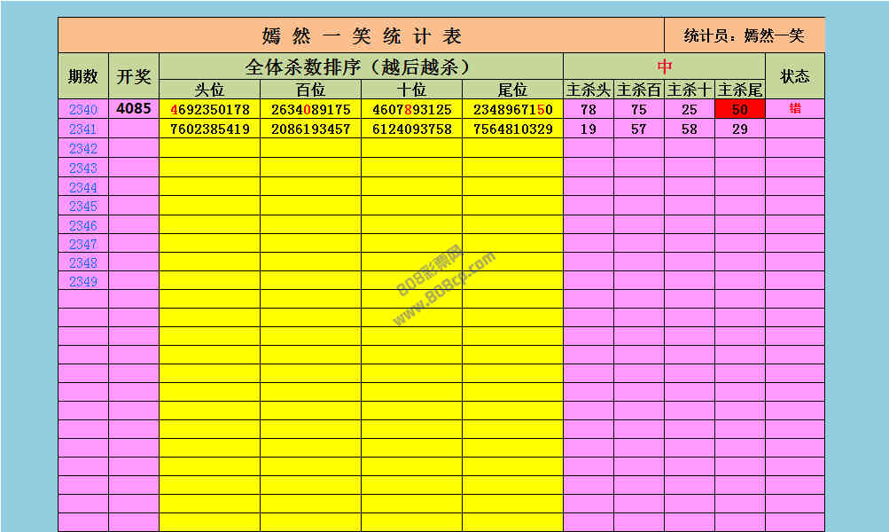Click cell 2634089175 in 百位 column
The height and width of the screenshot is (532, 889).
(310, 110)
